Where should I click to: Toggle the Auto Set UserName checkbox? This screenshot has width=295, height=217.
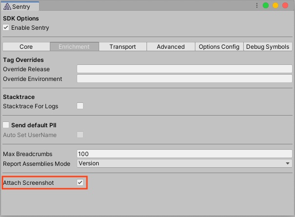point(80,135)
